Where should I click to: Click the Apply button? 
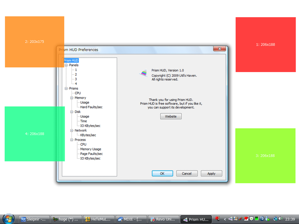click(211, 173)
